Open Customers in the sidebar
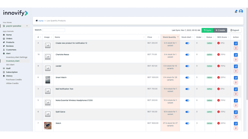Viewport: 248px width, 139px height. [x=11, y=50]
